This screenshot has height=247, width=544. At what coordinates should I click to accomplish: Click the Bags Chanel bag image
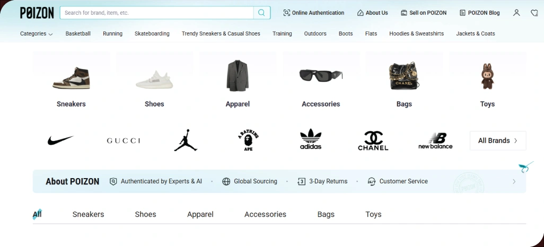pos(403,76)
